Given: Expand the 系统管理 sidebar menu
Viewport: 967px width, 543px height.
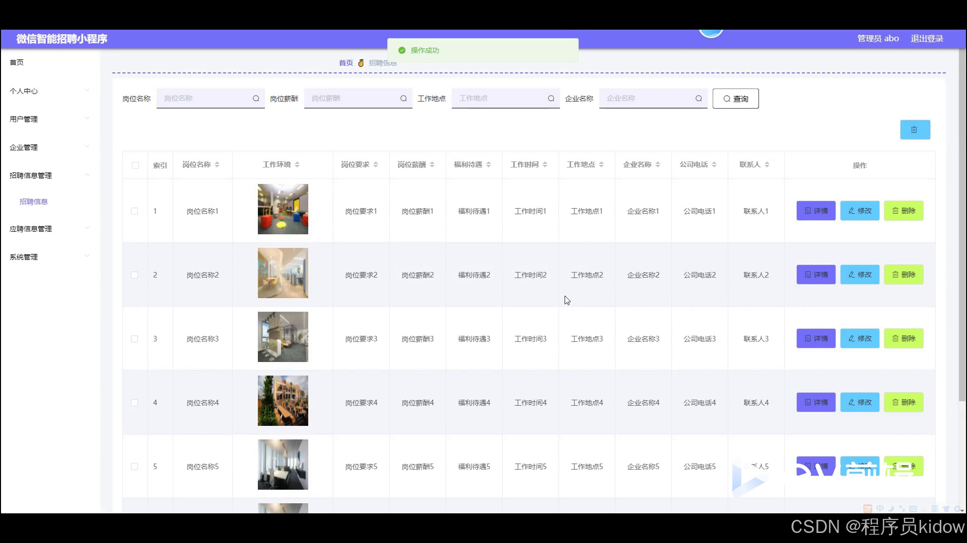Looking at the screenshot, I should click(49, 257).
